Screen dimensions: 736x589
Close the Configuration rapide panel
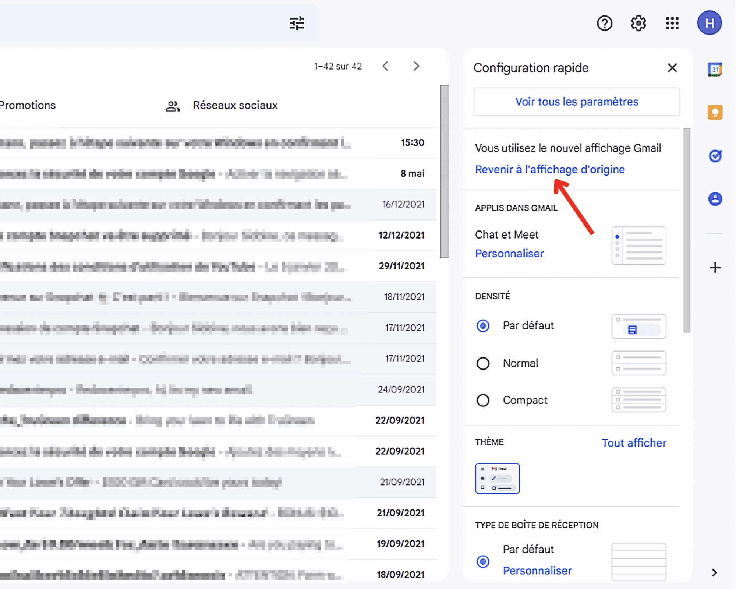(x=672, y=68)
